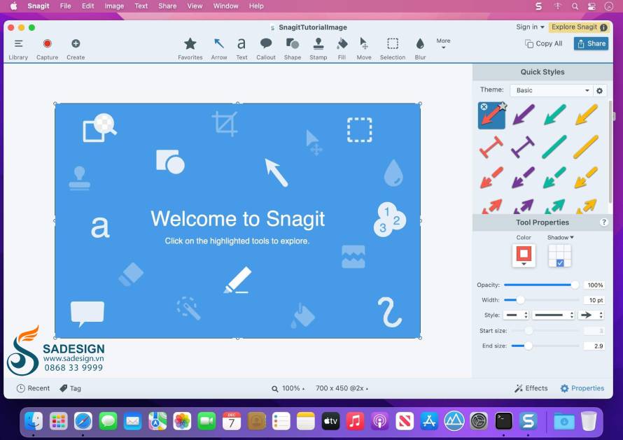
Task: Toggle the Properties panel
Action: (582, 388)
